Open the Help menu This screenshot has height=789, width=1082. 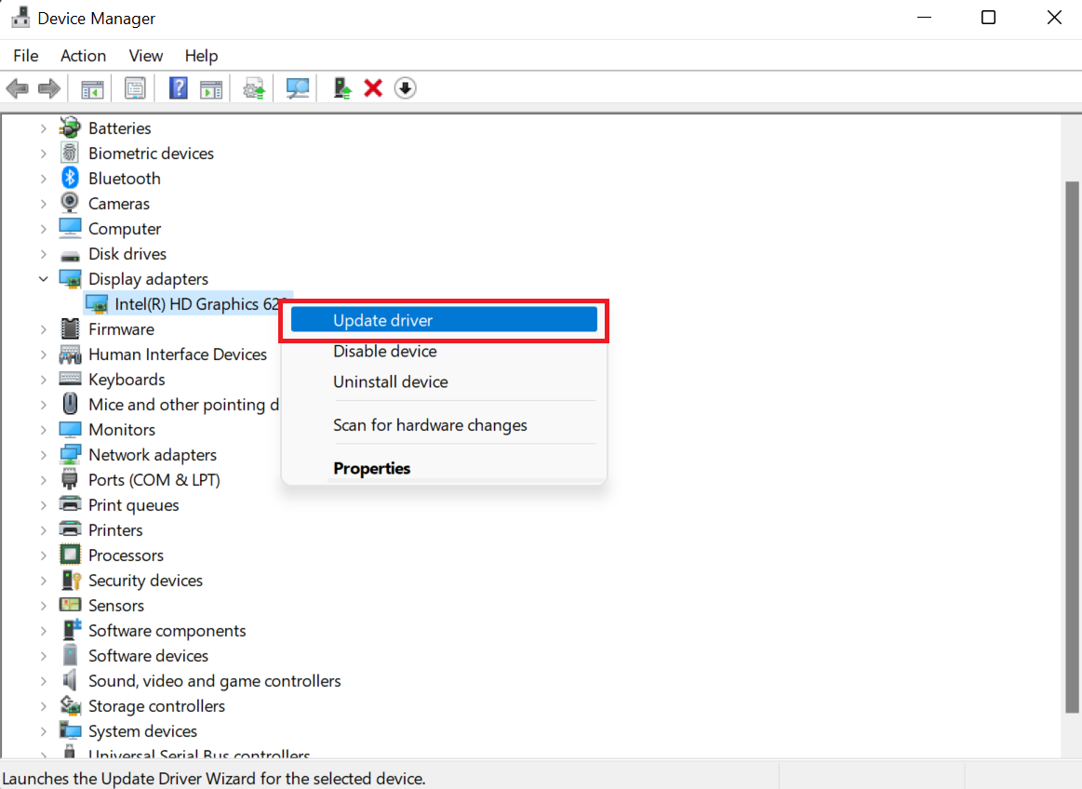[x=201, y=55]
